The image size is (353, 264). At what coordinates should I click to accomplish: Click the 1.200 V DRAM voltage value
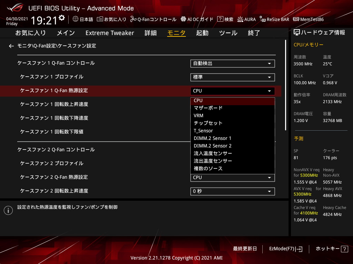(x=301, y=121)
